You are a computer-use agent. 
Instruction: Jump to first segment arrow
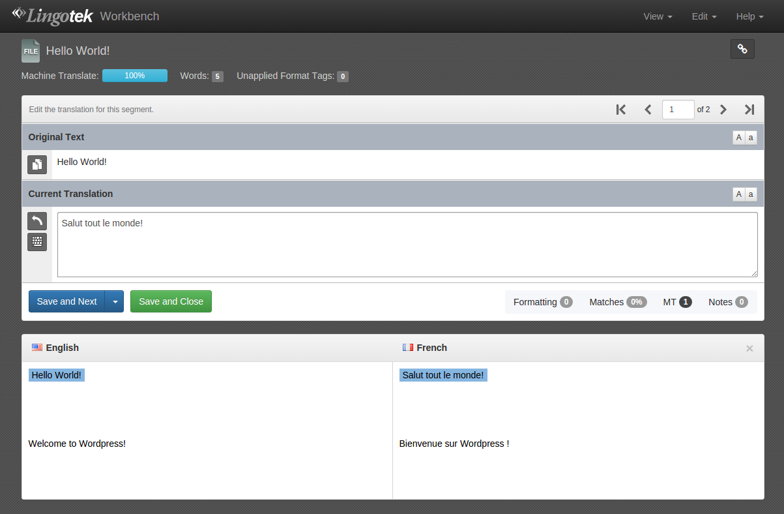(620, 110)
